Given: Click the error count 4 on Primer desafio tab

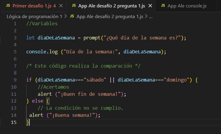Looking at the screenshot, I should tap(54, 6).
